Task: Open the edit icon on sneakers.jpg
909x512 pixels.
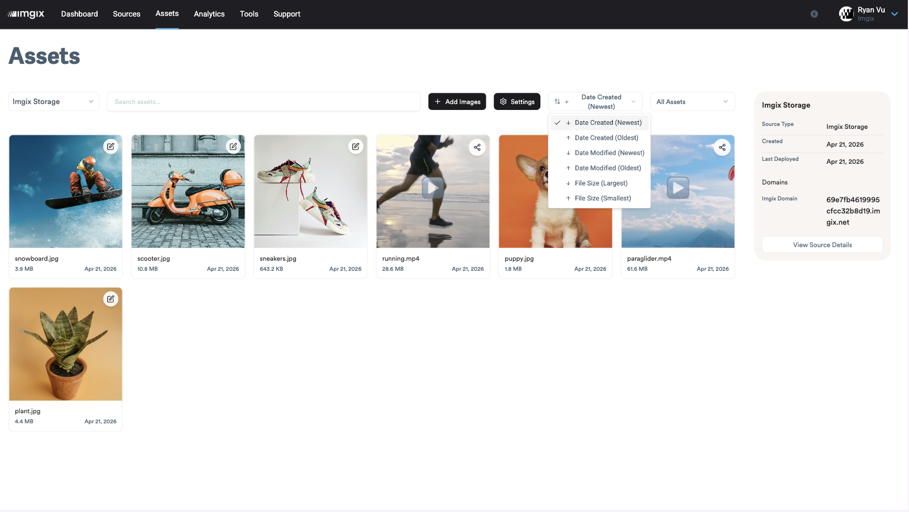Action: [x=356, y=146]
